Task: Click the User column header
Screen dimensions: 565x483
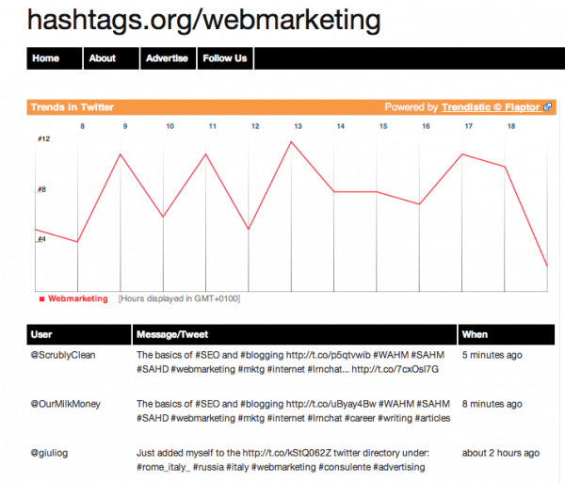Action: pyautogui.click(x=79, y=334)
